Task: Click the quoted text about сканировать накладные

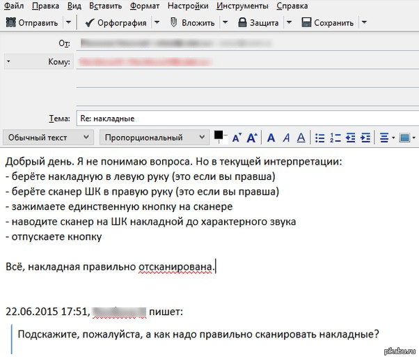Action: coord(198,335)
